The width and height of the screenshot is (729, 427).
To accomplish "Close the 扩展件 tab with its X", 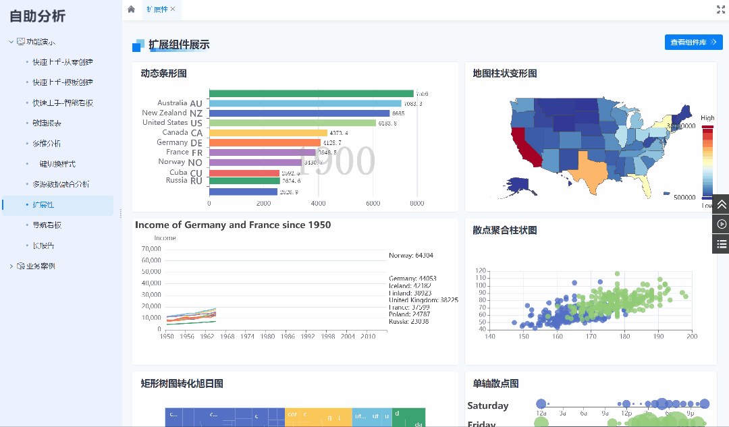I will pyautogui.click(x=173, y=9).
